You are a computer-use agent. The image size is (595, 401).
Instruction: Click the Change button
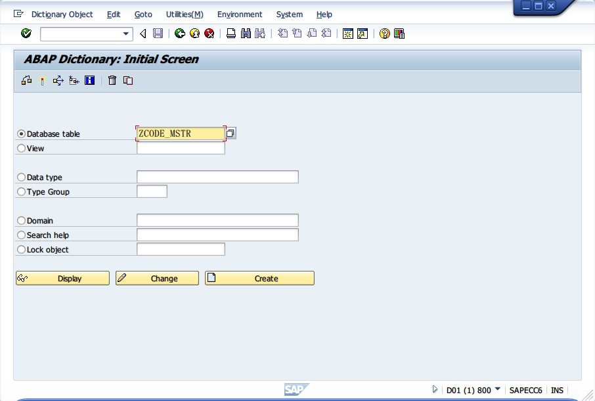point(157,278)
